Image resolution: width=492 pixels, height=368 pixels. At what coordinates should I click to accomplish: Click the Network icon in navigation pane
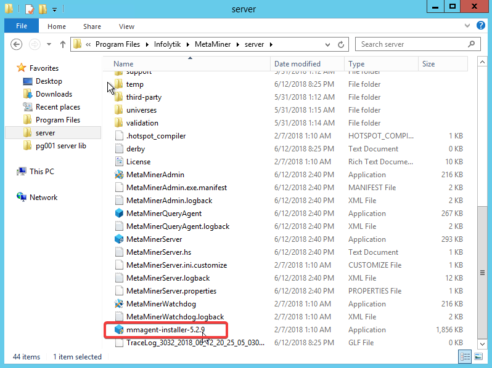22,197
